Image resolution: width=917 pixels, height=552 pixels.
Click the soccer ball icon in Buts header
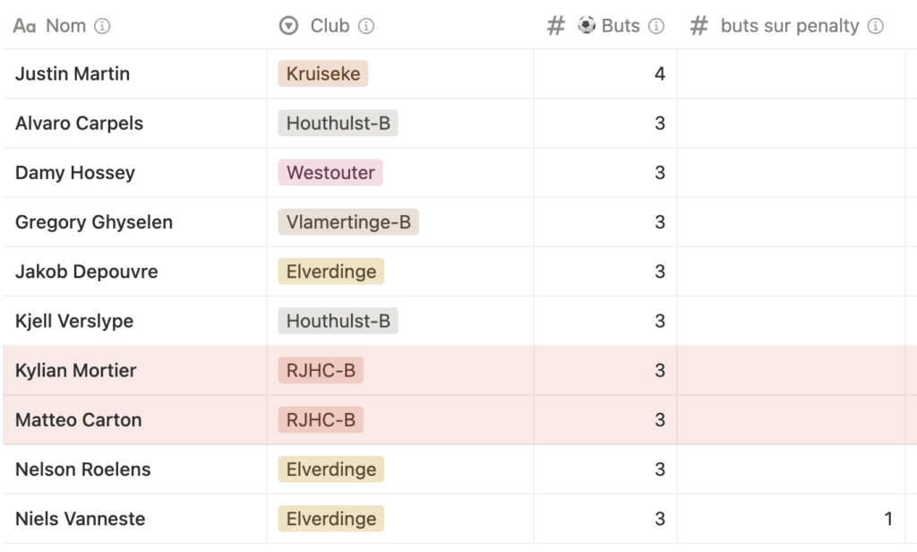tap(587, 25)
